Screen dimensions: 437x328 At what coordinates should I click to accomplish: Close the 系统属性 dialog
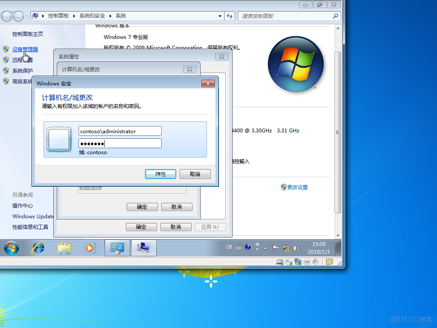coord(221,57)
